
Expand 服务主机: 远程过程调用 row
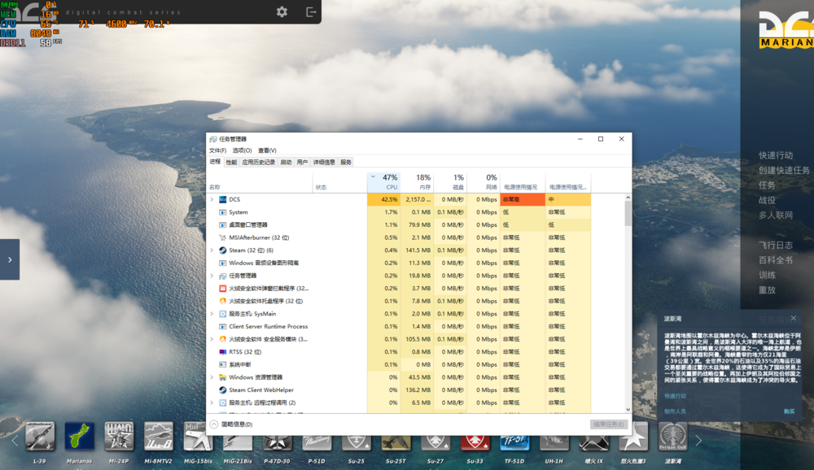212,403
